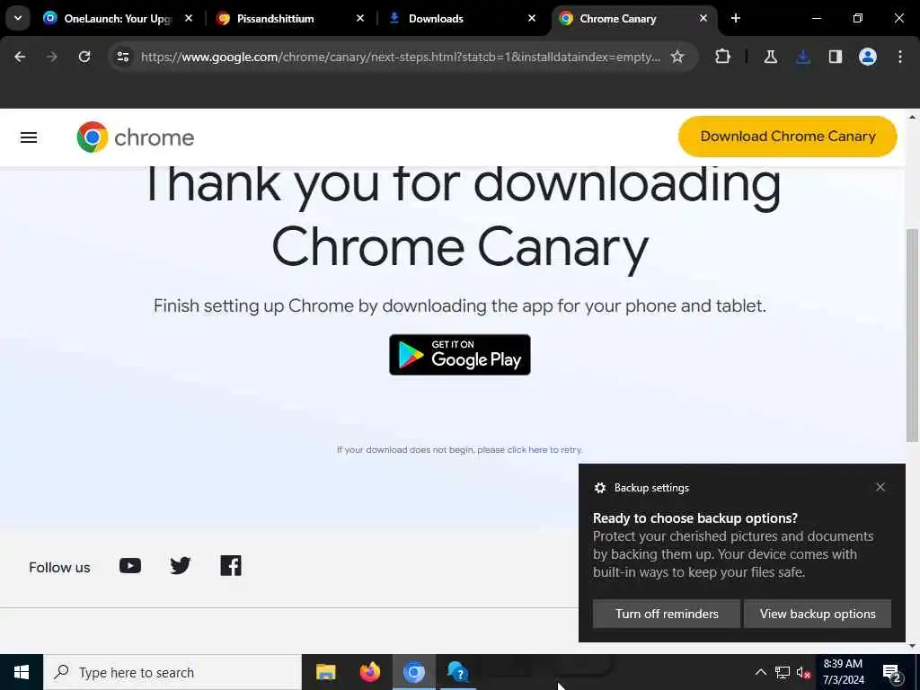
Task: Open Get Help app in taskbar
Action: pos(457,672)
